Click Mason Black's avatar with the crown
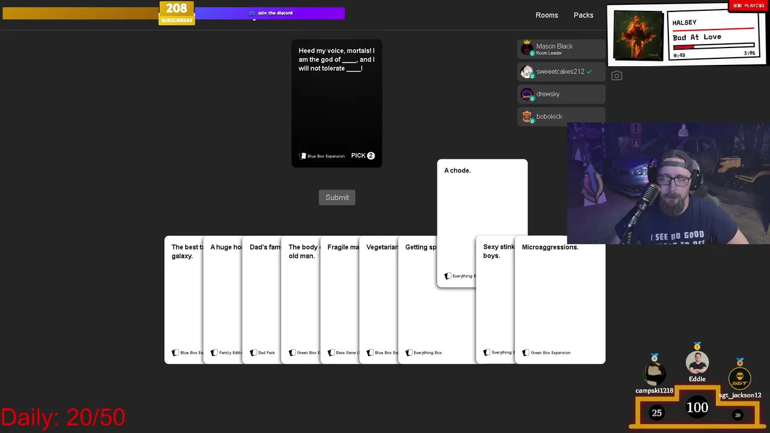 click(527, 49)
